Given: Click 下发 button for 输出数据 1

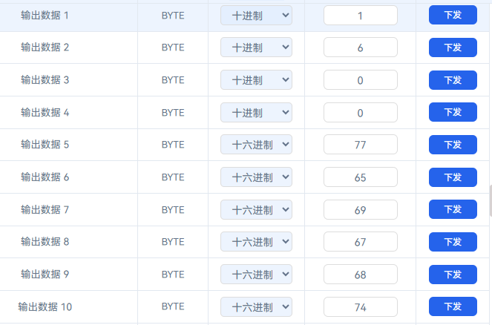Looking at the screenshot, I should (x=453, y=15).
